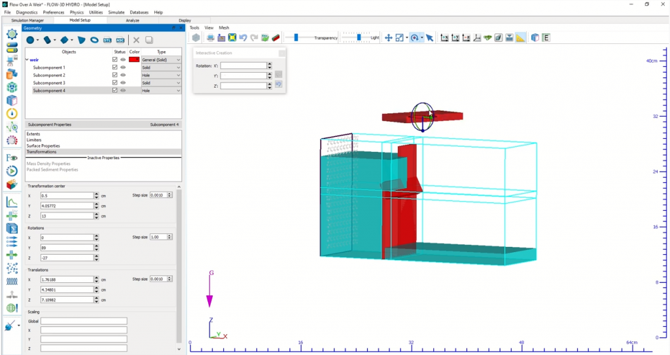670x355 pixels.
Task: Collapse the weir tree node
Action: [x=27, y=60]
